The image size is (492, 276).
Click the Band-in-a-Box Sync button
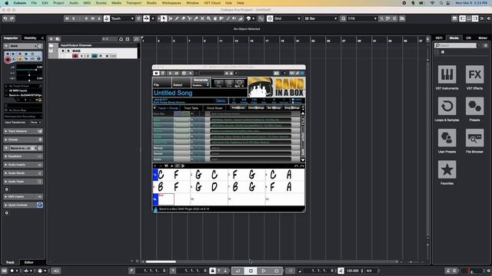click(x=239, y=84)
